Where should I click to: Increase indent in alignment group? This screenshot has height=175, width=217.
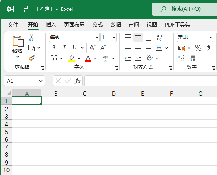[x=138, y=58]
